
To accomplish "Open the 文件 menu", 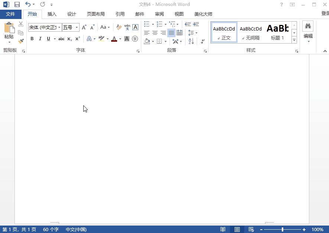I will point(11,14).
